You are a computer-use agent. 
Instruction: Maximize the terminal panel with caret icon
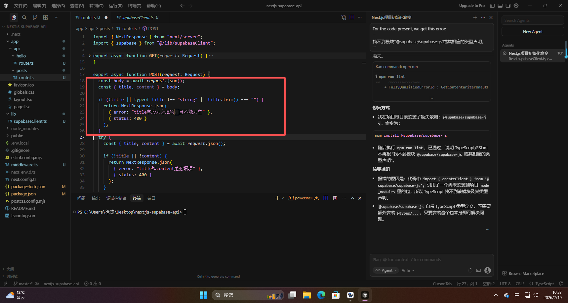(352, 198)
